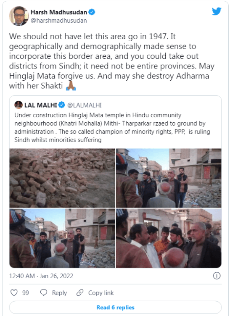Open the bottom-left street photo
This screenshot has width=230, height=316.
(x=62, y=238)
